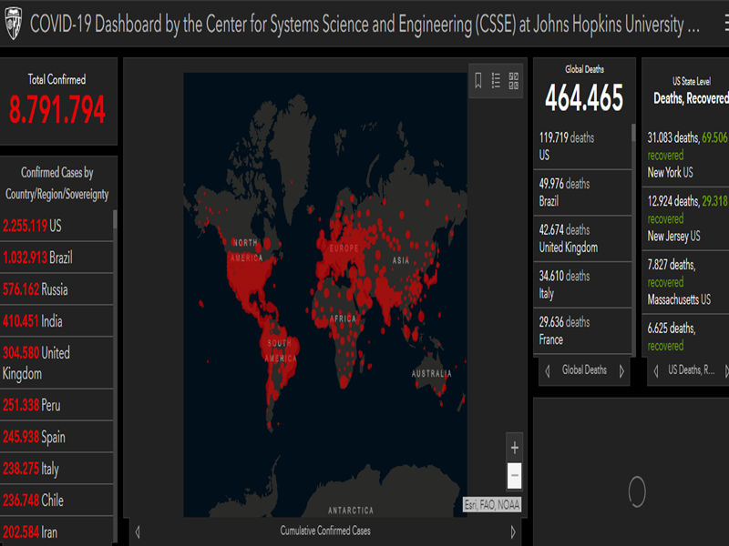Click the Johns Hopkins logo in the header

13,25
